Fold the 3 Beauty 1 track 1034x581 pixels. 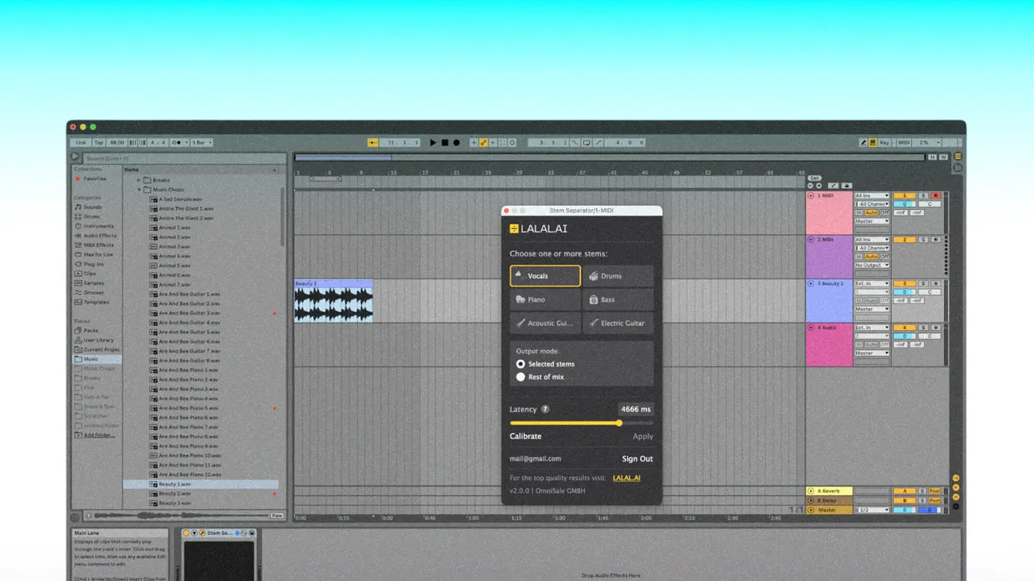pyautogui.click(x=811, y=283)
